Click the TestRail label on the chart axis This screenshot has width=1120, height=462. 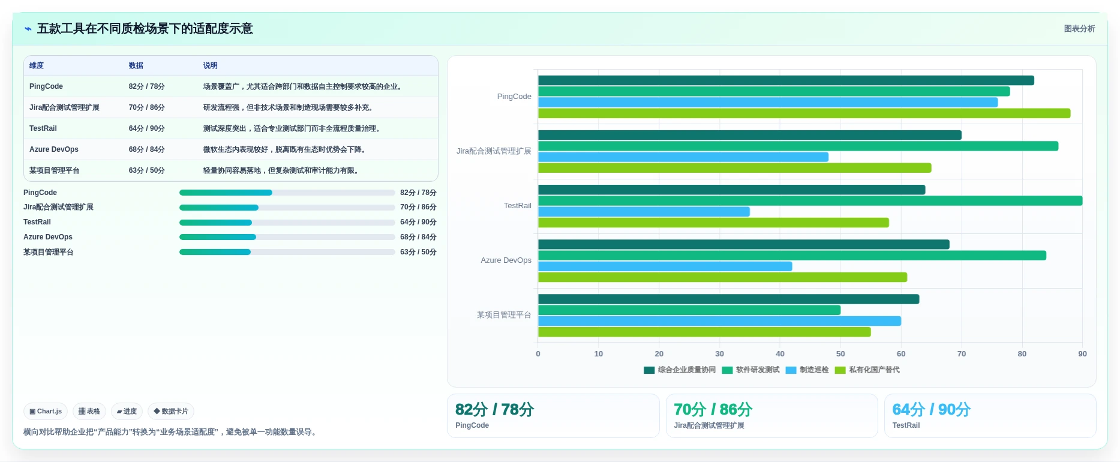(518, 206)
